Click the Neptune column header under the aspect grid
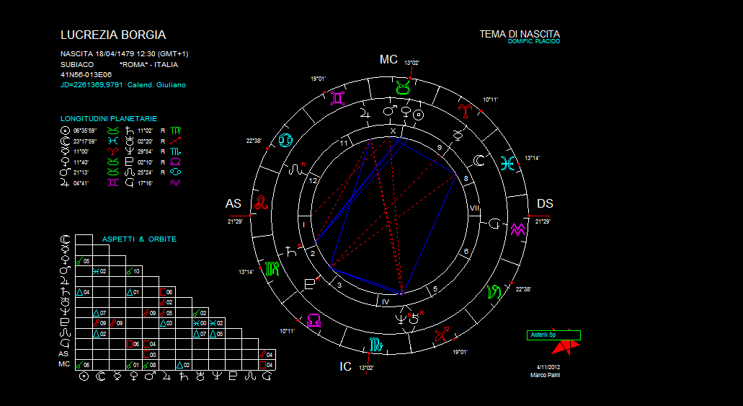The image size is (743, 406). point(216,376)
